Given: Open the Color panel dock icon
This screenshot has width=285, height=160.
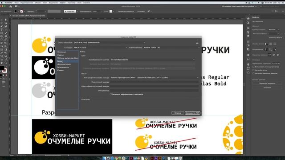Looking at the screenshot, I should (x=248, y=19).
